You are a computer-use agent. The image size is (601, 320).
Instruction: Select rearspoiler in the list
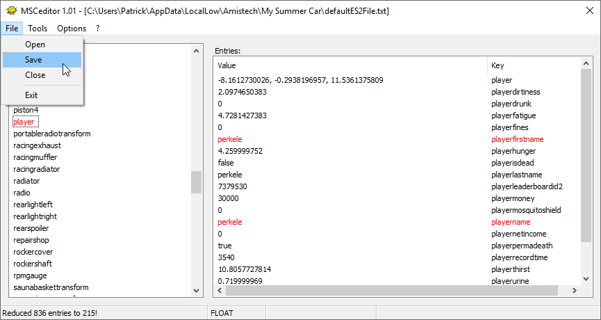tap(31, 229)
